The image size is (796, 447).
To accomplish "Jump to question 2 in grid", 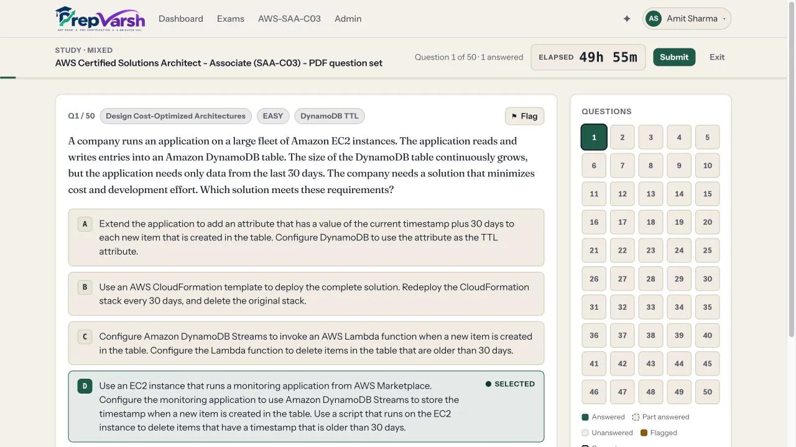I will (622, 137).
